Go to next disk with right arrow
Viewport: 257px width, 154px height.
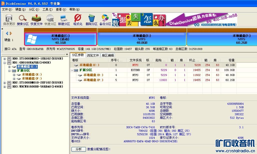(x=10, y=33)
